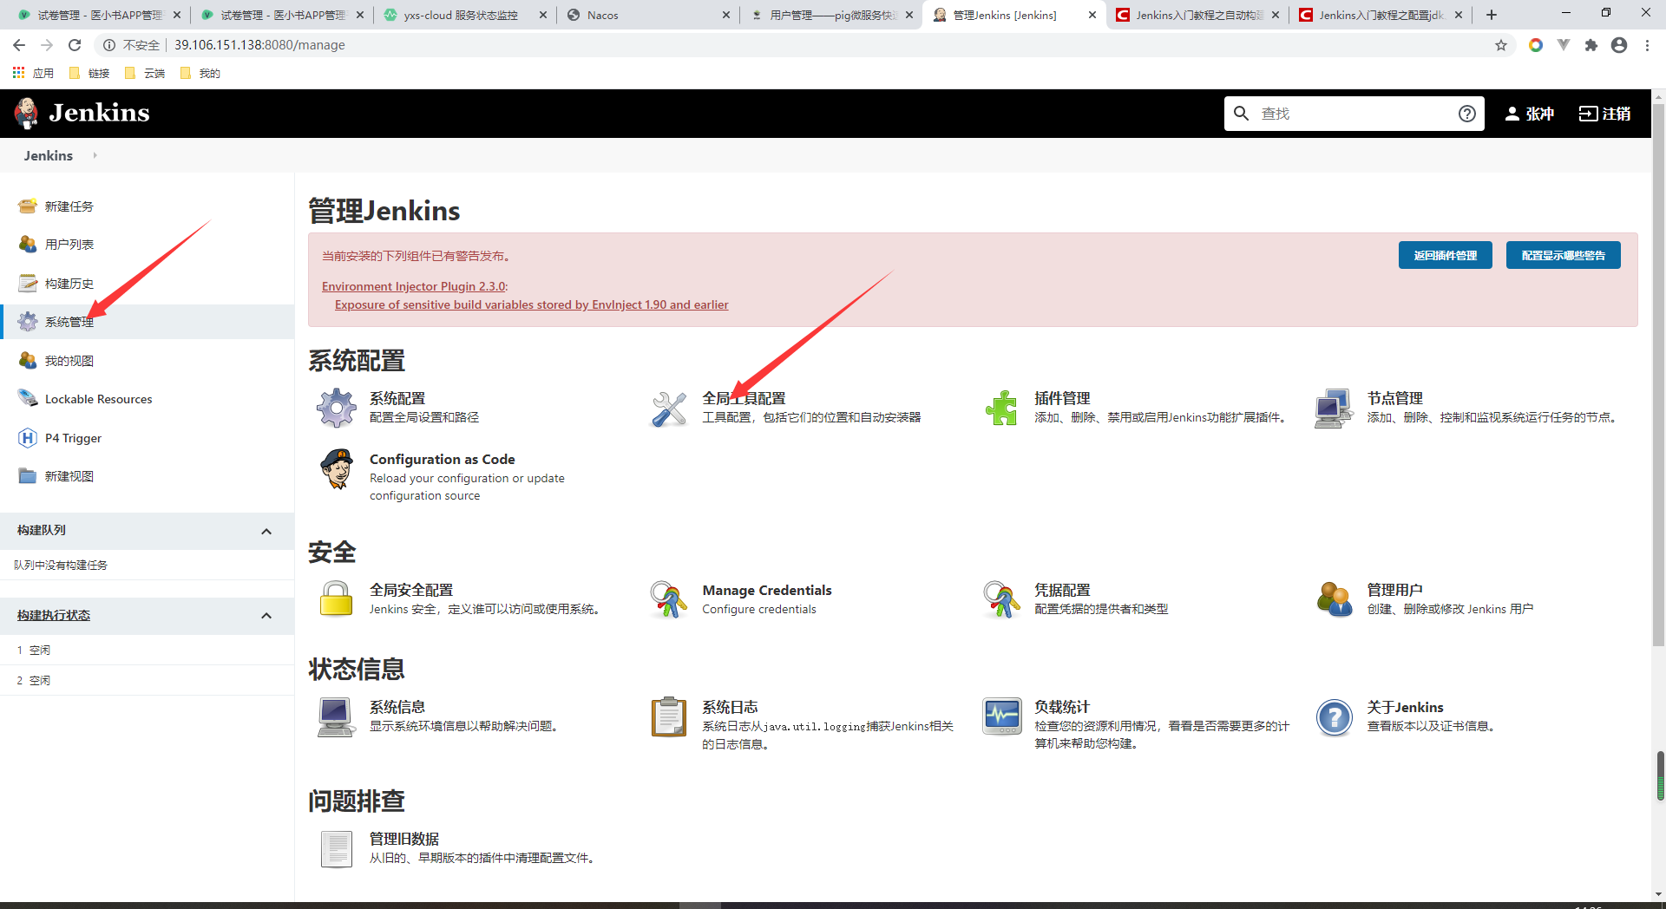1666x909 pixels.
Task: Open 全局工具配置 wrench icon
Action: coord(669,408)
